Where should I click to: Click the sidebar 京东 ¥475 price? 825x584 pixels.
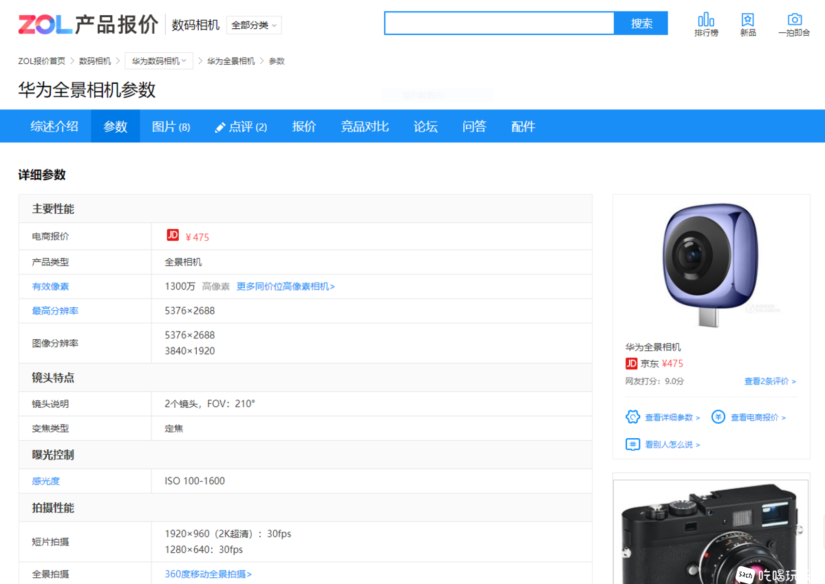(672, 364)
